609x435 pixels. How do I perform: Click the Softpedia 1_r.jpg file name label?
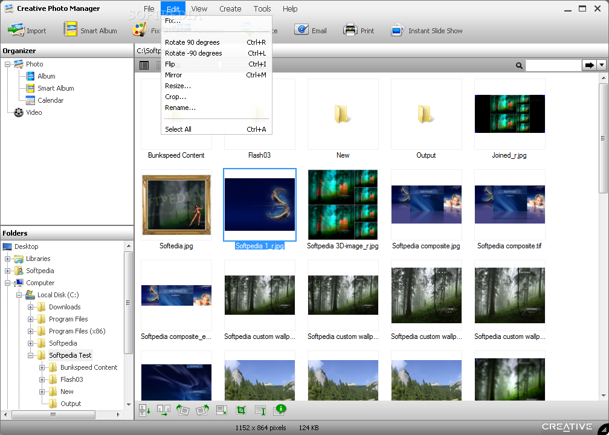[x=259, y=246]
